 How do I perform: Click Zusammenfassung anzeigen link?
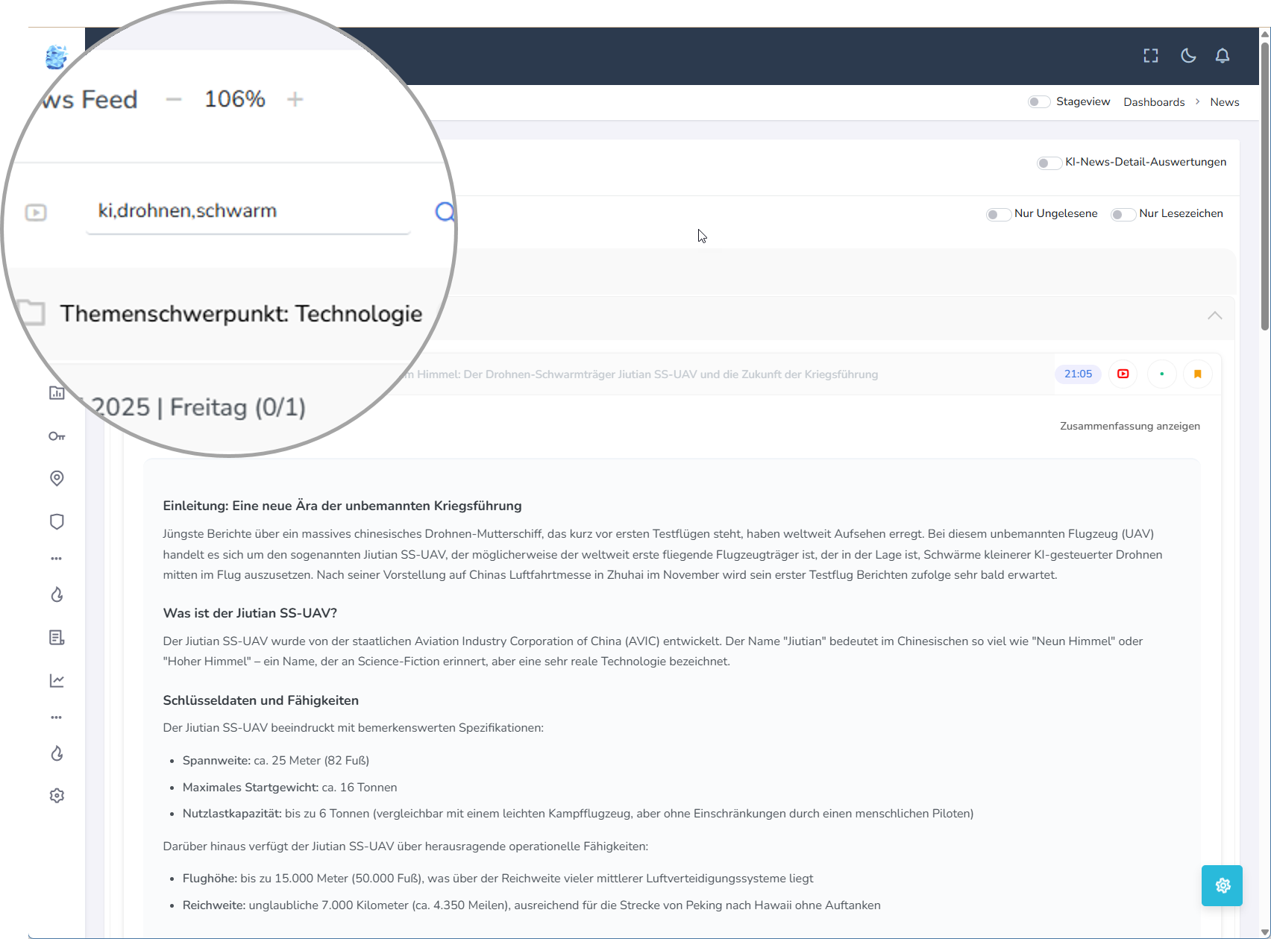pyautogui.click(x=1129, y=427)
